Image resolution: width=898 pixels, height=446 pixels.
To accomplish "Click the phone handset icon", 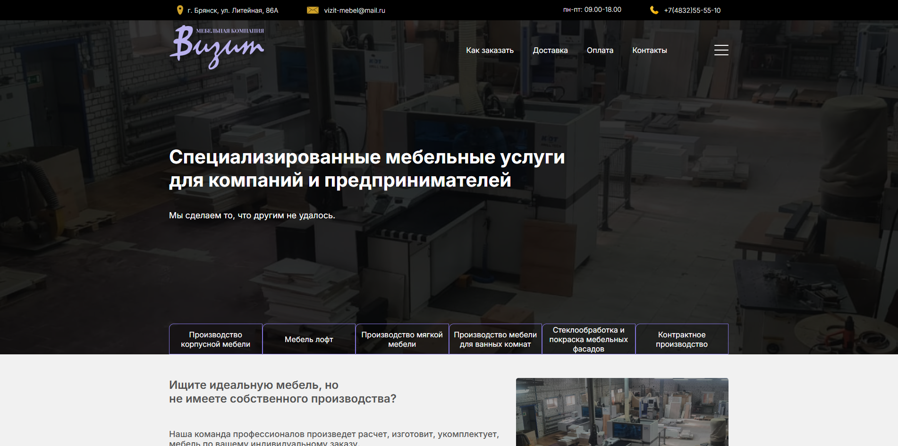I will (x=654, y=10).
